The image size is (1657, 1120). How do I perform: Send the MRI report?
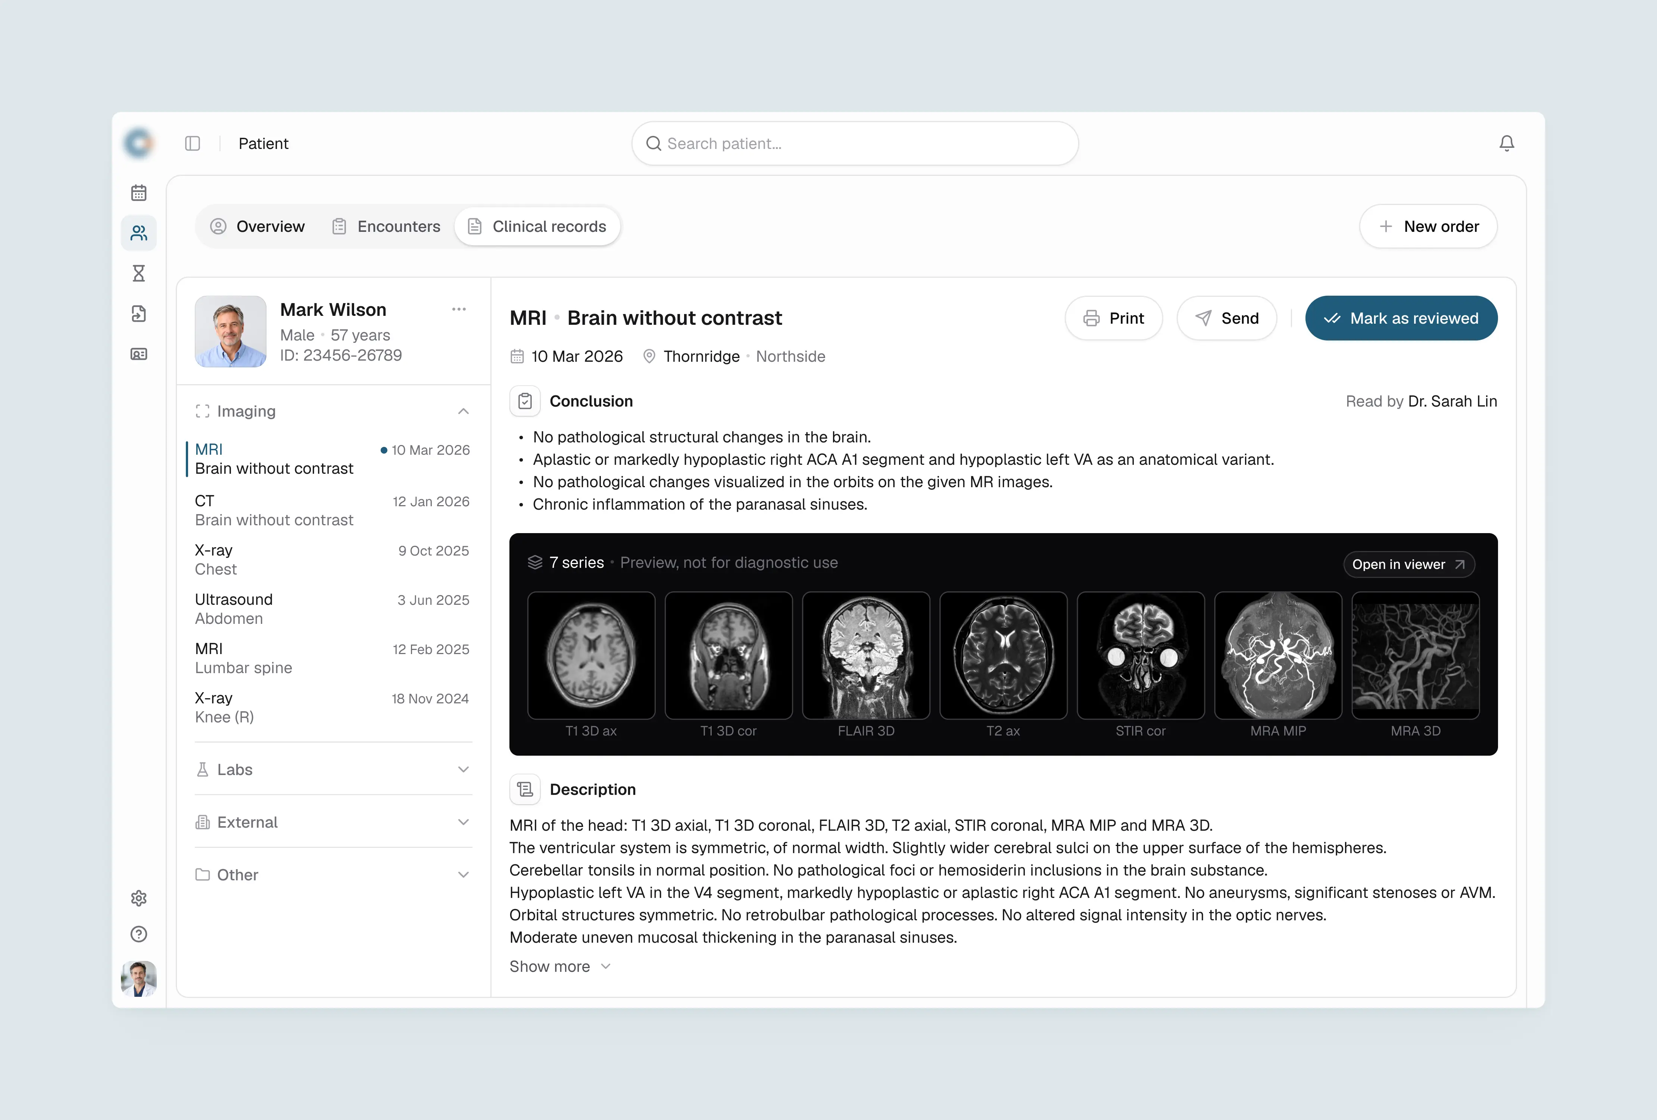(x=1226, y=318)
